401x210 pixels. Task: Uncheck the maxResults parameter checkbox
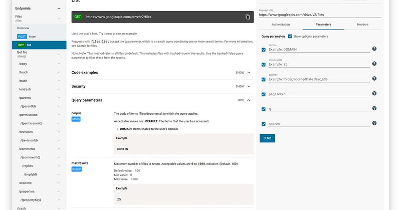coord(264,65)
